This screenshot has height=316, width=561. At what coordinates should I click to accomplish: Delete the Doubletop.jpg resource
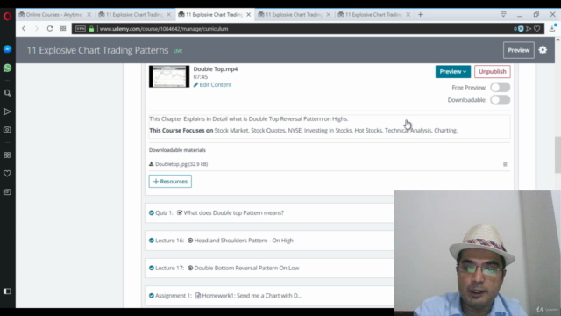505,164
